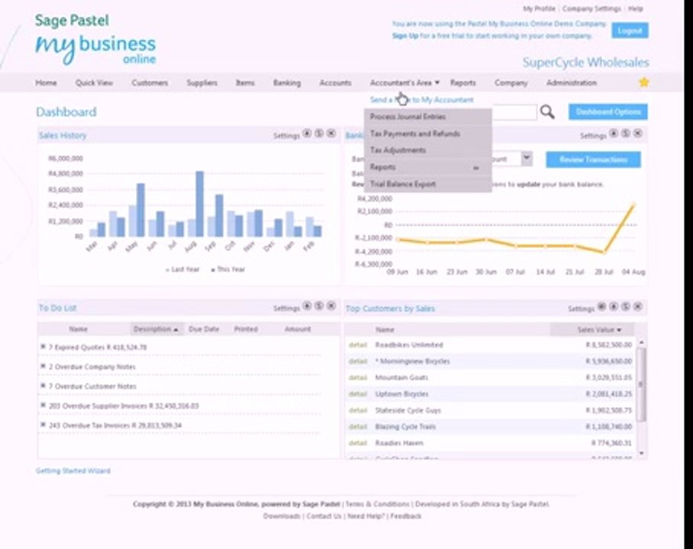Click the search magnifier icon
This screenshot has width=693, height=549.
pos(547,112)
